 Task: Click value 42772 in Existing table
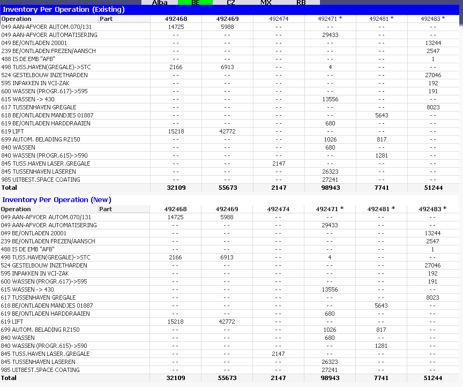tap(227, 131)
